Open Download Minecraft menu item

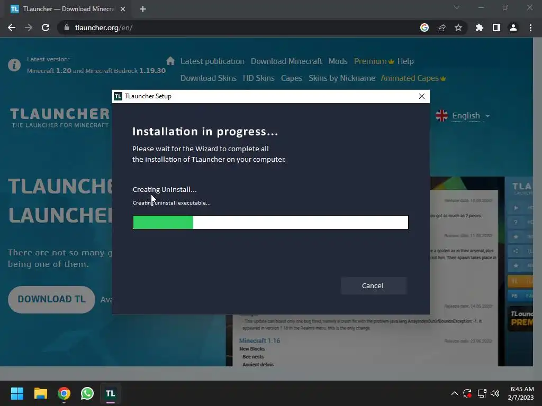(286, 61)
